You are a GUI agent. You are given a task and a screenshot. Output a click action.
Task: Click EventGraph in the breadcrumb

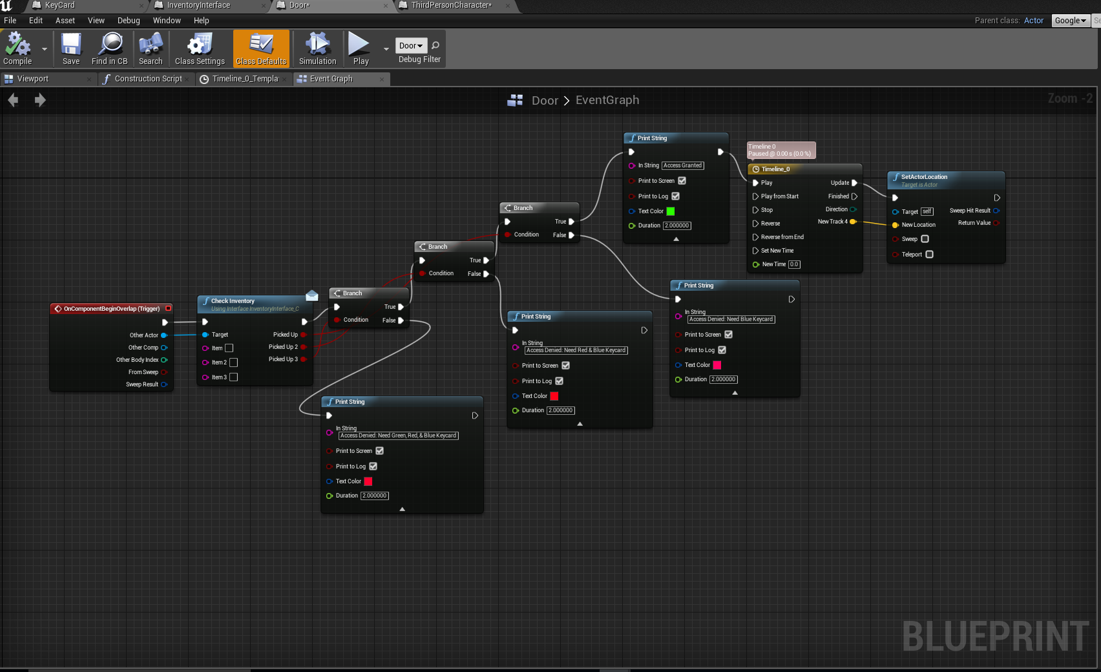(607, 100)
